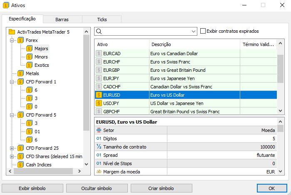Click the 'Canadian Dollar vs Swiss Franc' cell

pos(194,87)
